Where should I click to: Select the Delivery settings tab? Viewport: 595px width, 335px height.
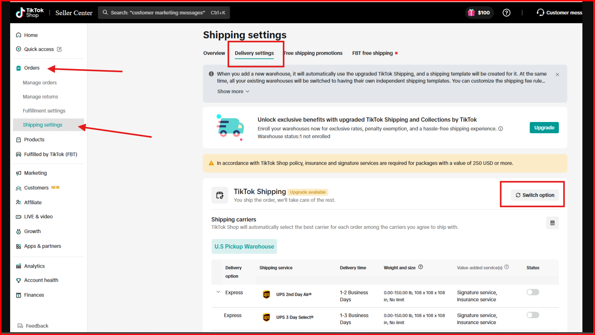(x=254, y=53)
